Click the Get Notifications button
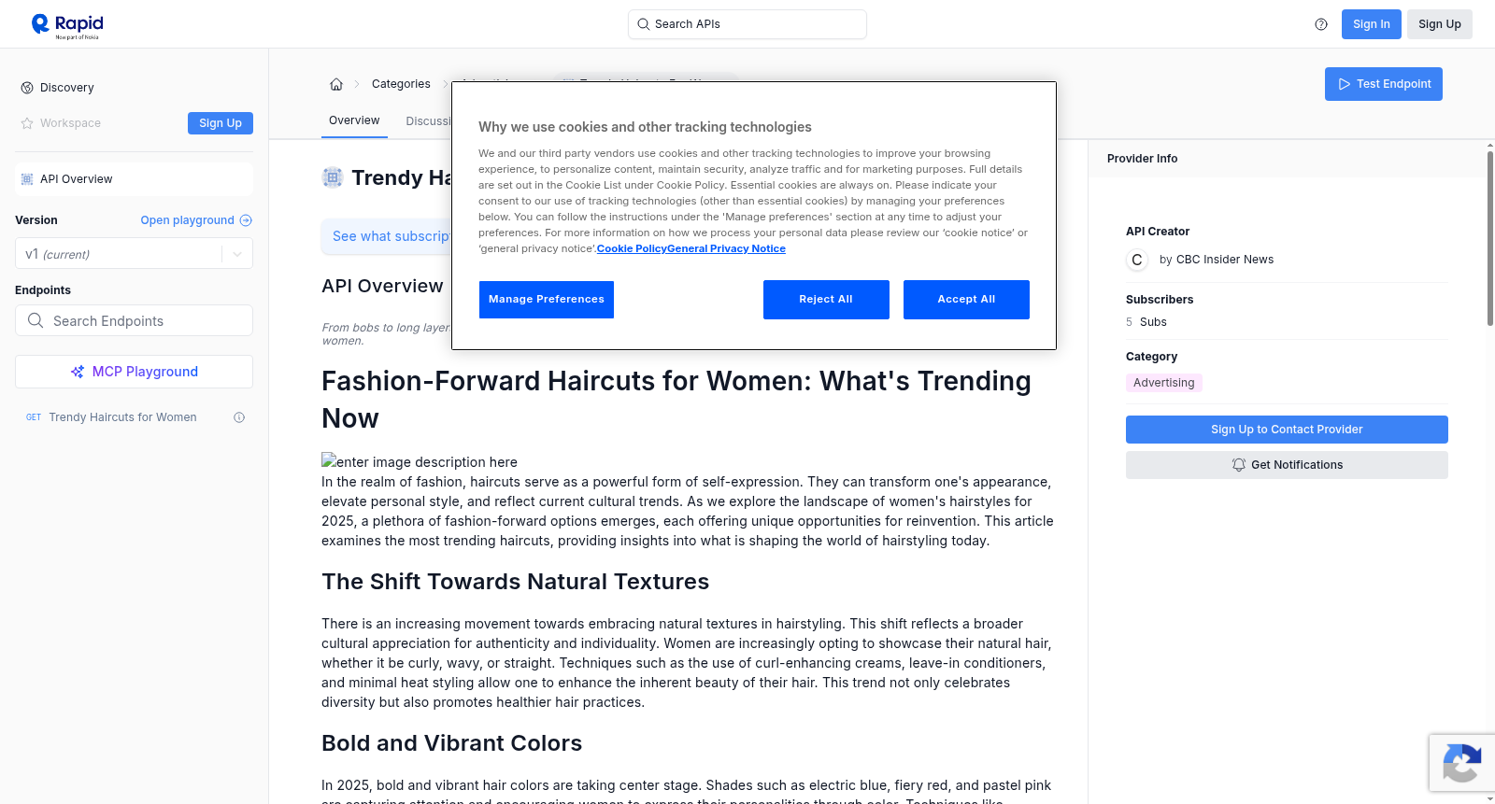This screenshot has height=804, width=1495. click(x=1287, y=465)
